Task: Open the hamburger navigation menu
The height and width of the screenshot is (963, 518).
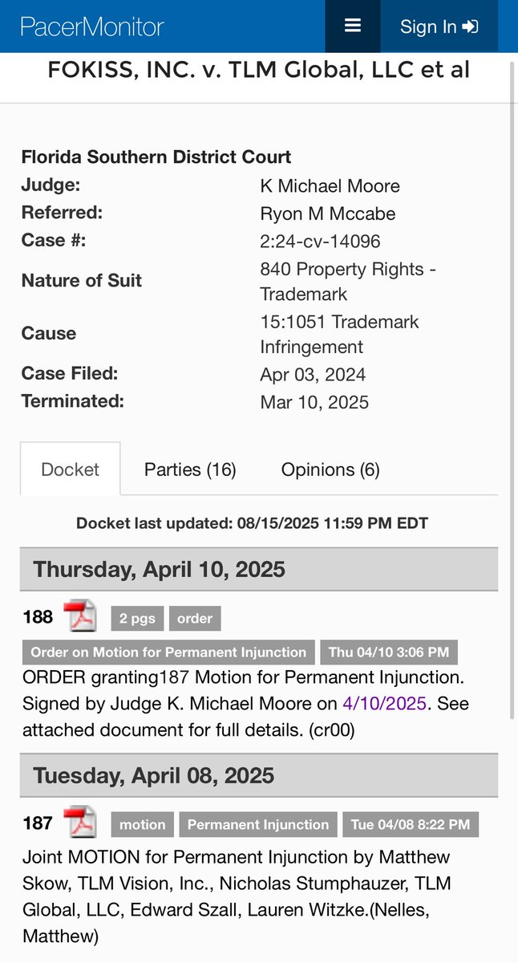Action: click(x=353, y=26)
